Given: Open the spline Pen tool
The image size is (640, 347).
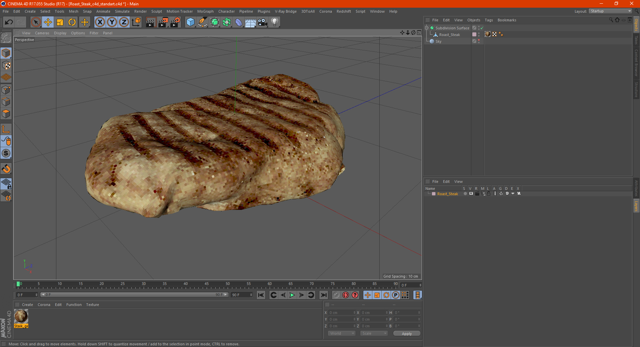Looking at the screenshot, I should (x=203, y=22).
